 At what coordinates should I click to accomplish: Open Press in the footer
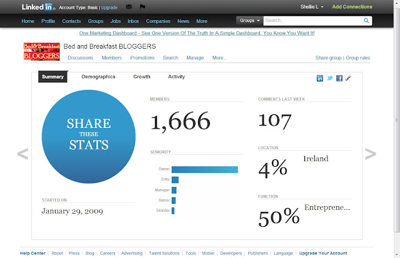click(74, 253)
